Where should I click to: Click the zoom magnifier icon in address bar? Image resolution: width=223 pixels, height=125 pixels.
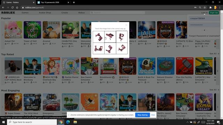[x=200, y=8]
